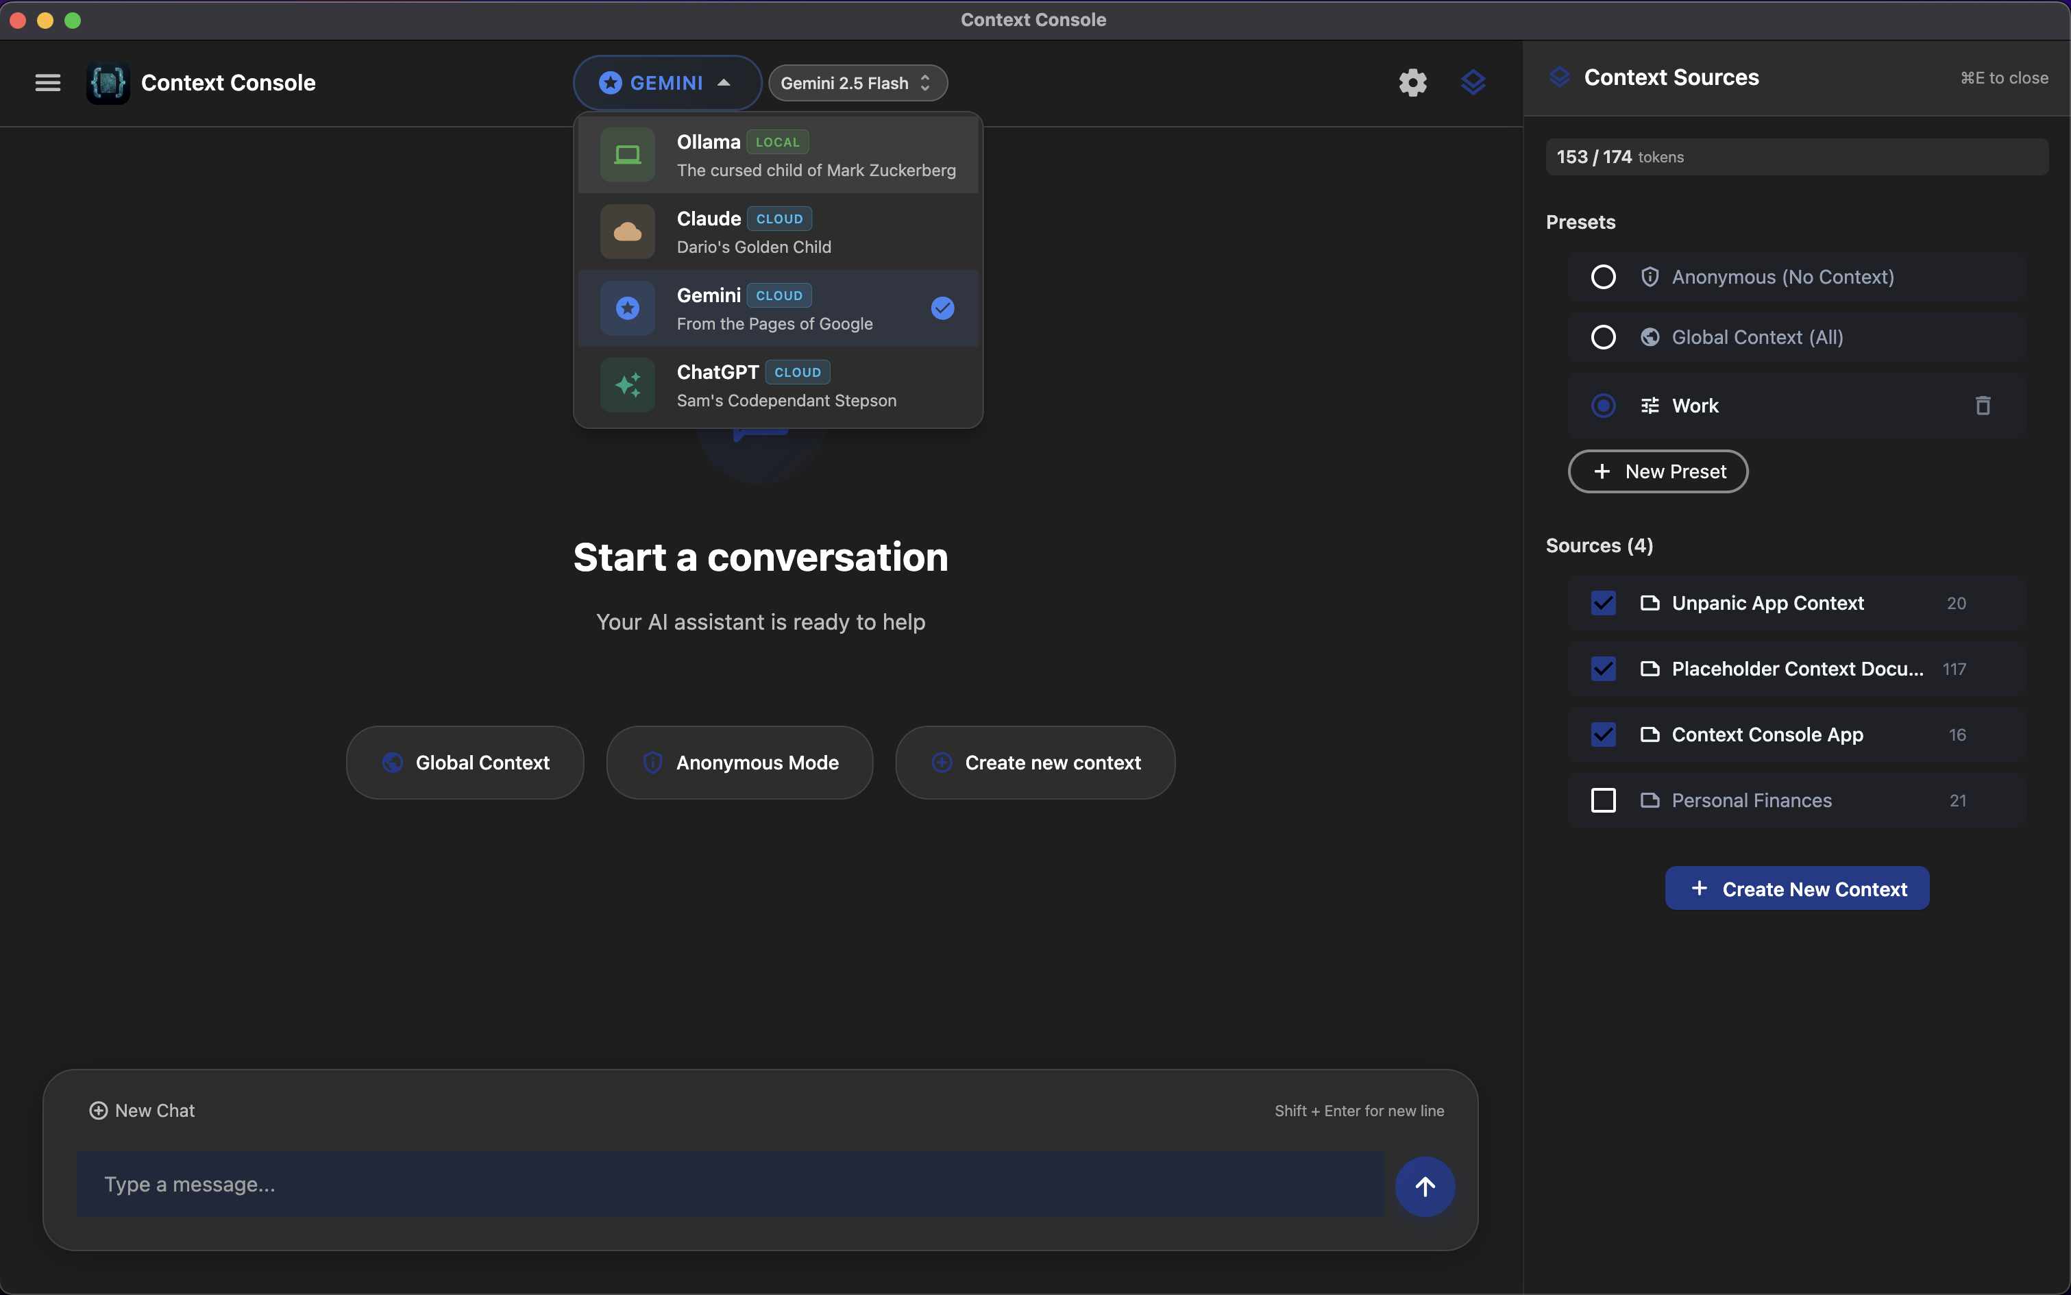Click the layers icon in the top toolbar
Image resolution: width=2071 pixels, height=1295 pixels.
1473,82
